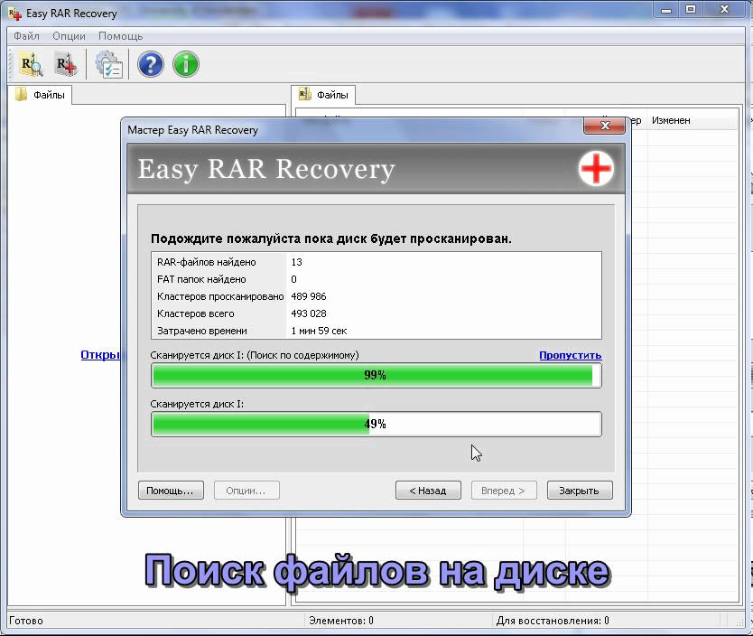Open the Опции menu

(x=69, y=36)
